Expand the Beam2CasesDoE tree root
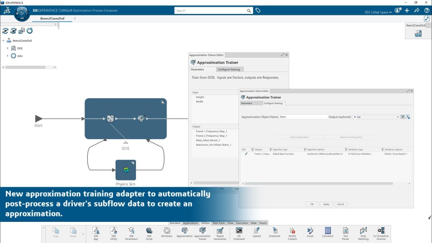 click(3, 40)
